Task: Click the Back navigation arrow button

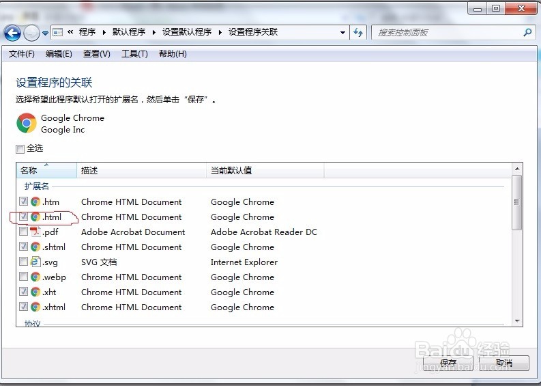Action: [x=12, y=33]
